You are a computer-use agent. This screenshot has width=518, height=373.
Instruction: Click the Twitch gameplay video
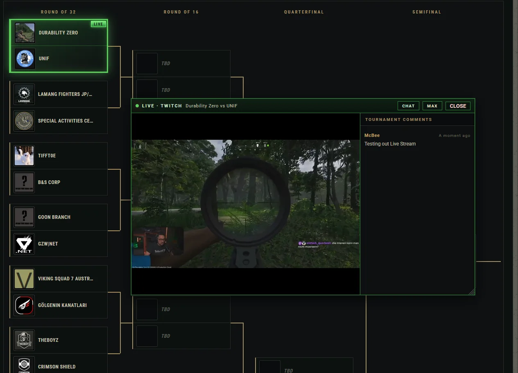(246, 204)
